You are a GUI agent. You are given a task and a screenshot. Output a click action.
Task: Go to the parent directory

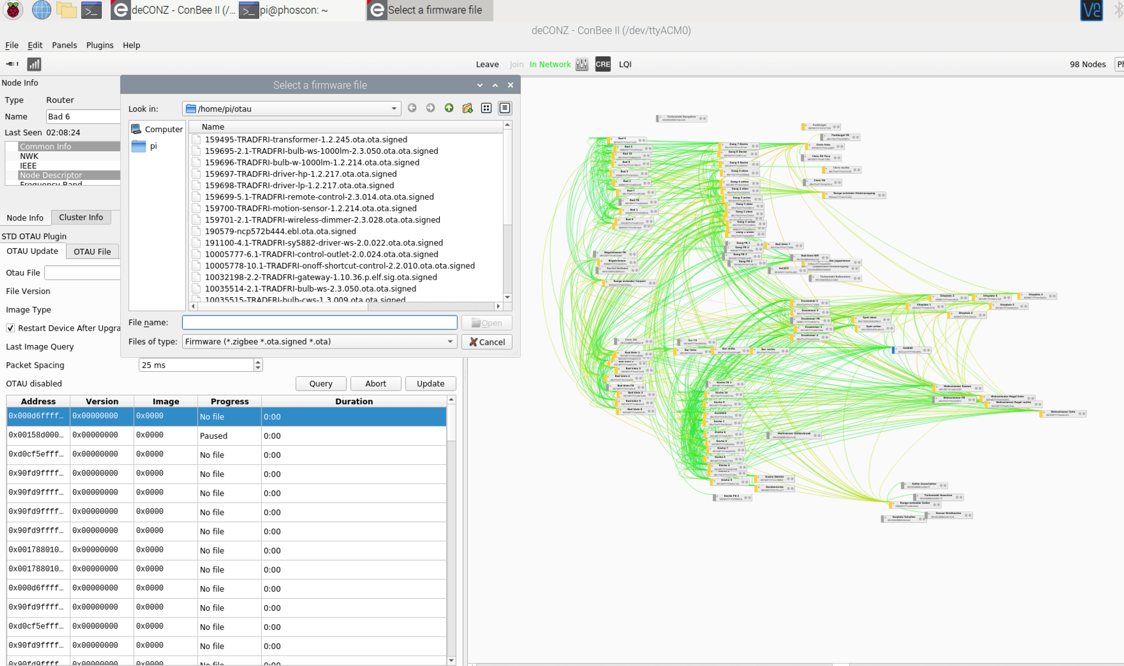click(x=448, y=108)
